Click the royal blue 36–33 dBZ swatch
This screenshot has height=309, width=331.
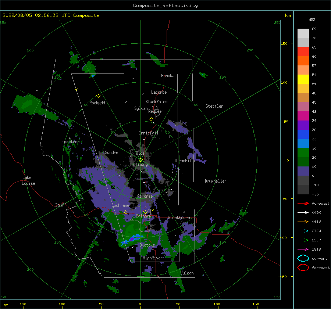303,134
